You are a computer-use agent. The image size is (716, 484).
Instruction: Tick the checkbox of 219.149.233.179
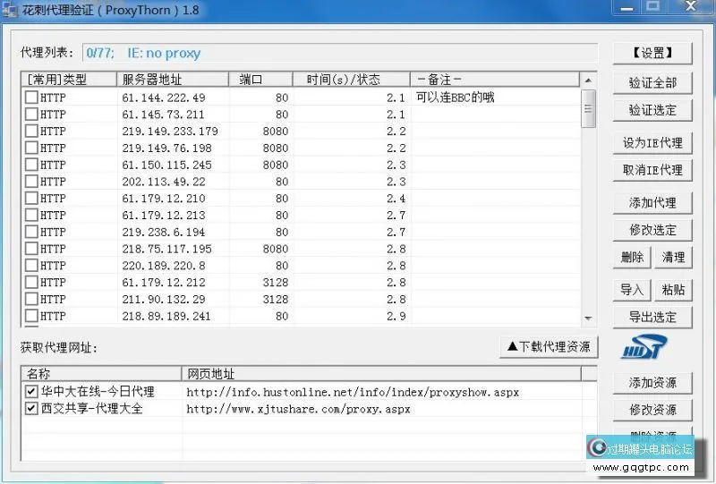[x=31, y=131]
